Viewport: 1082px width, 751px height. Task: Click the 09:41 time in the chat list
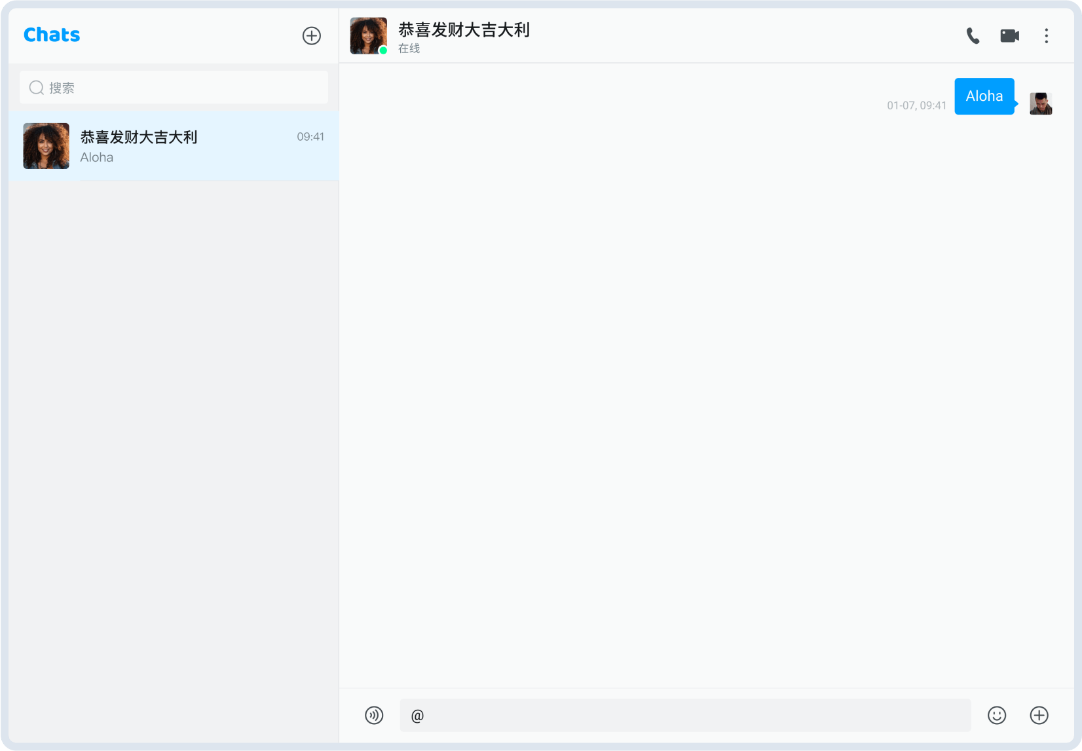point(310,137)
